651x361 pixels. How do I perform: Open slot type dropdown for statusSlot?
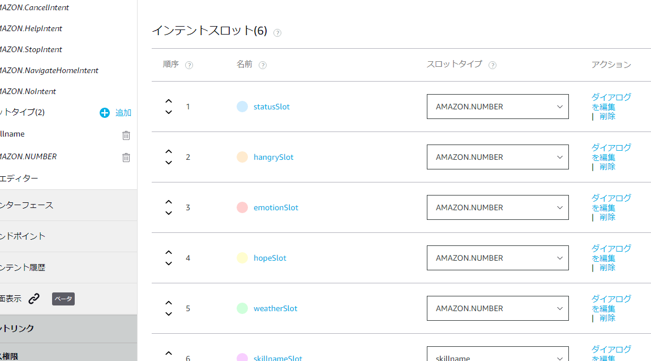click(x=498, y=107)
